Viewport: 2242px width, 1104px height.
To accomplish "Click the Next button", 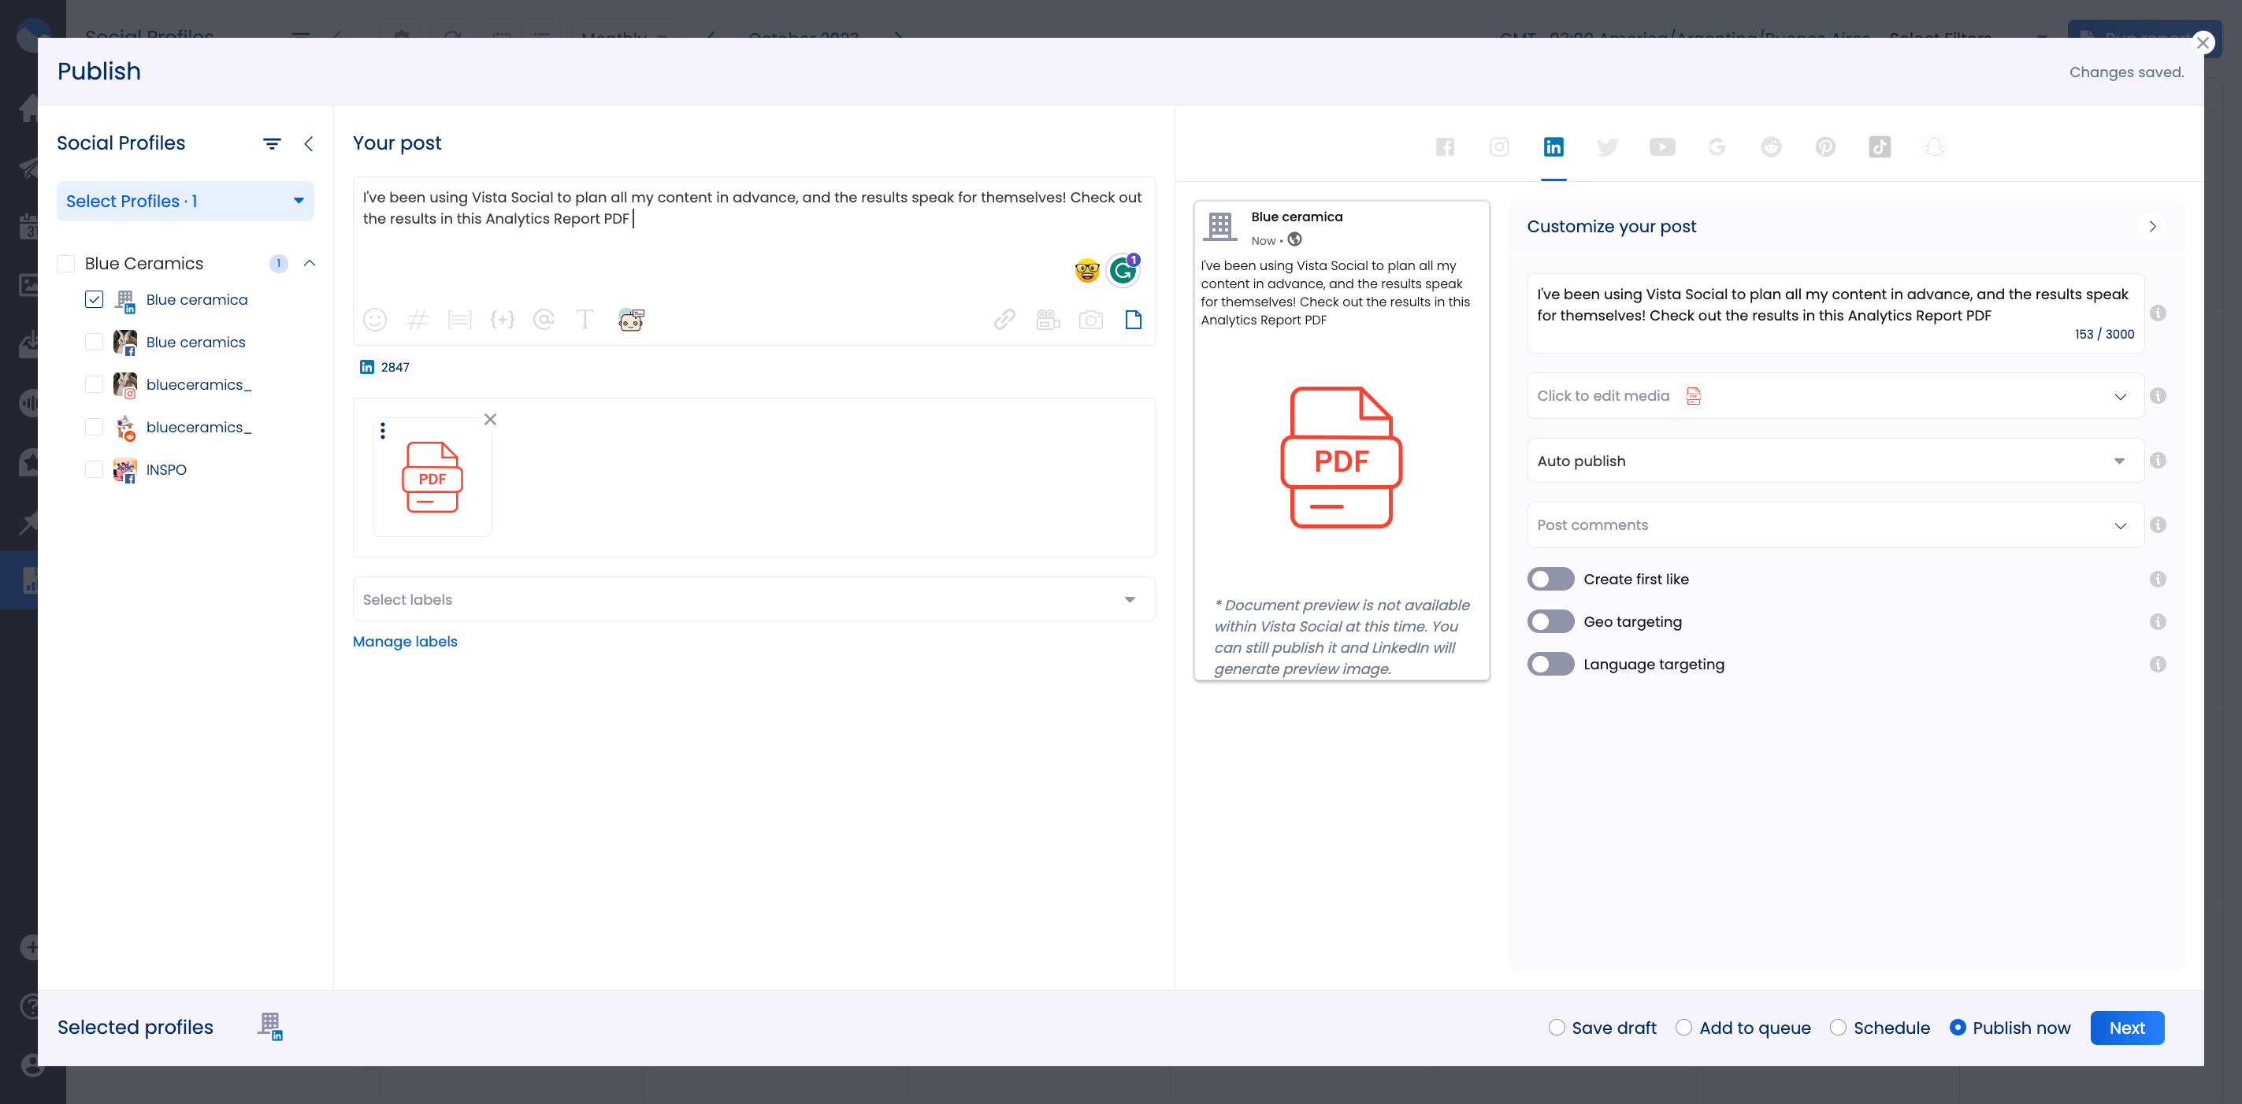I will point(2126,1028).
